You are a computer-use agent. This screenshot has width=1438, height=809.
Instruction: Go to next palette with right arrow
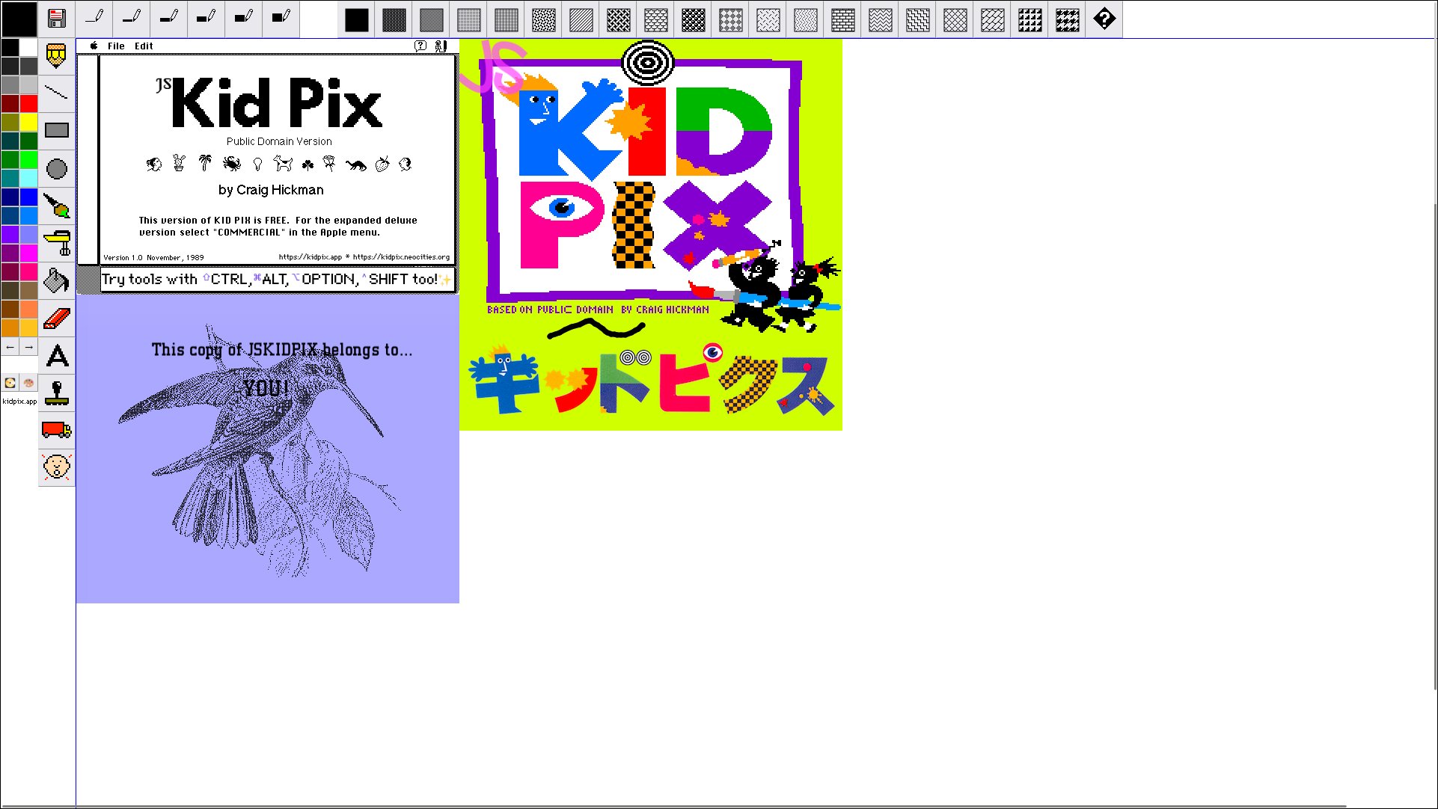(28, 347)
